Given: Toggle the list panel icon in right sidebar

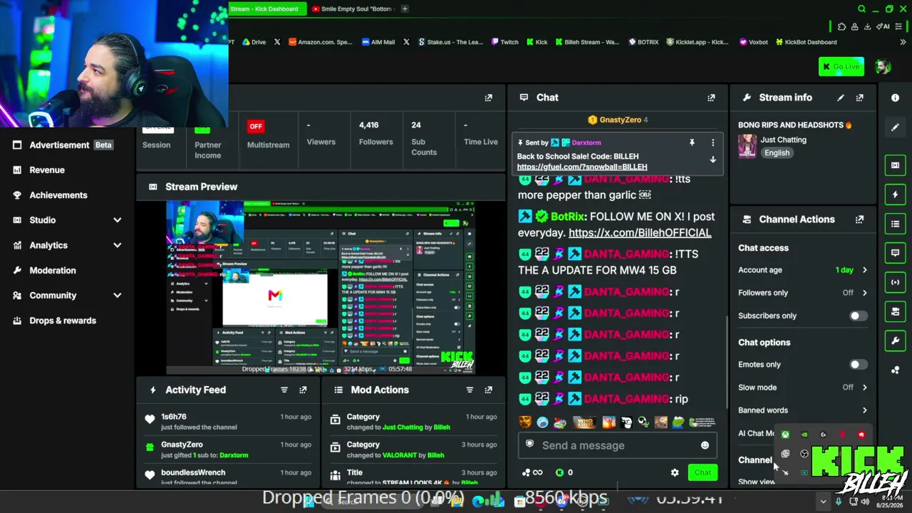Looking at the screenshot, I should pos(895,224).
